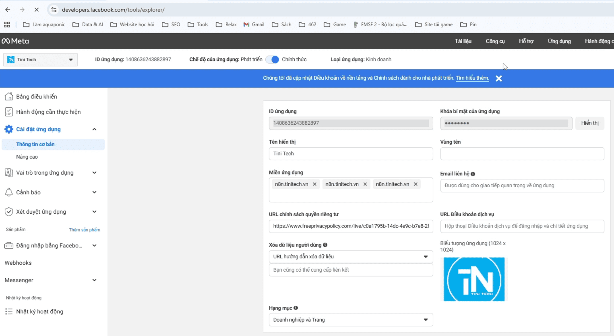The image size is (614, 336).
Task: Click Email liên hệ info icon
Action: tap(473, 174)
